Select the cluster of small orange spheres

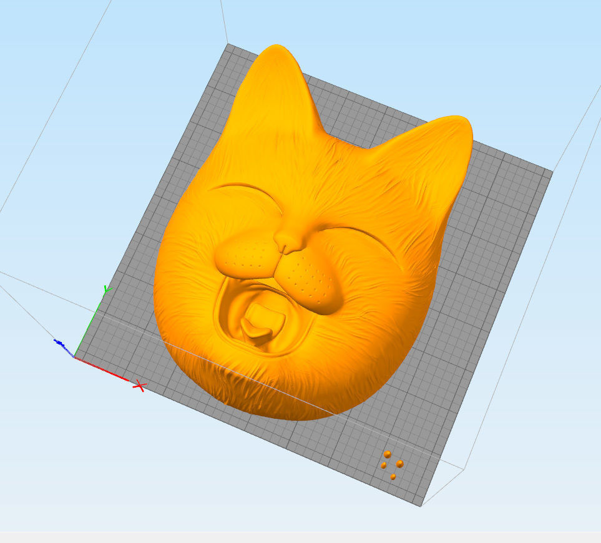[x=393, y=465]
